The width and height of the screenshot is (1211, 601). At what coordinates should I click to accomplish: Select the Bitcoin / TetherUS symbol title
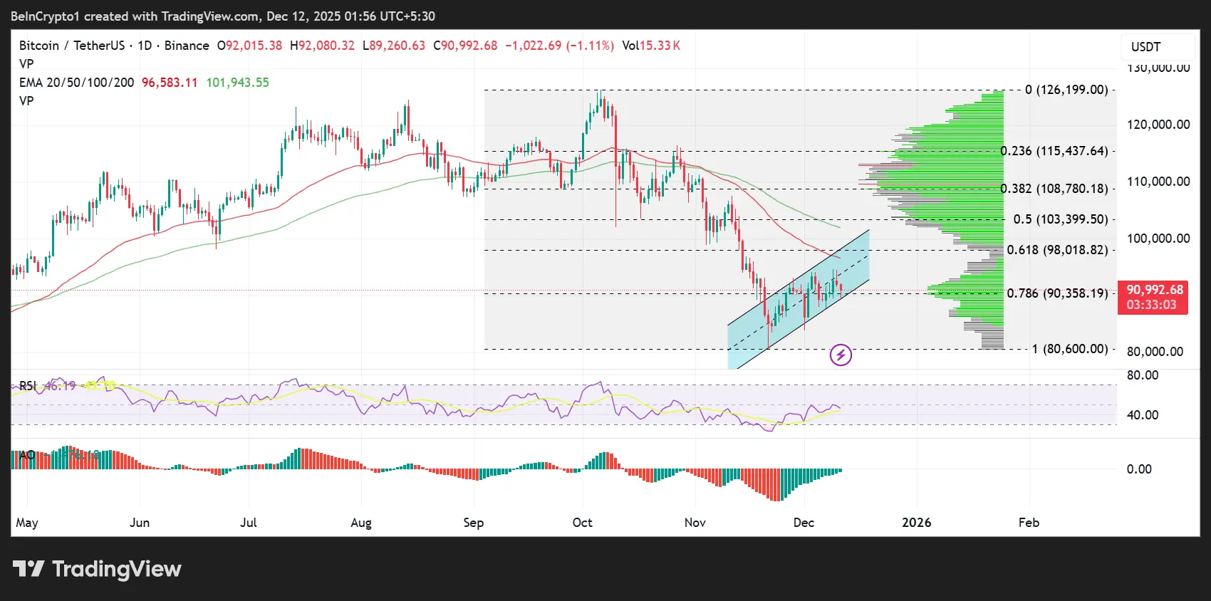coord(71,46)
